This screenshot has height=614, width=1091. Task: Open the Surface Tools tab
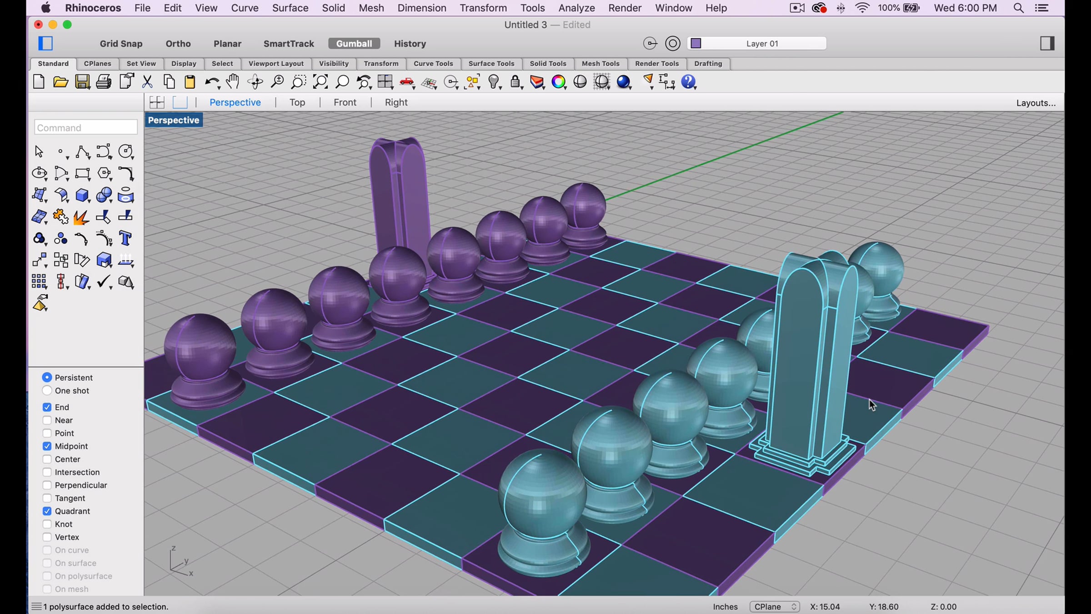click(x=491, y=64)
